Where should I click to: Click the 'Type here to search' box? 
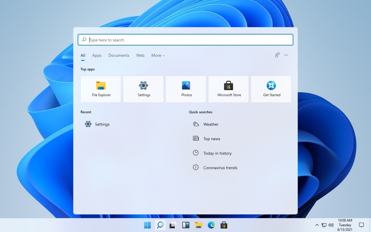coord(185,40)
